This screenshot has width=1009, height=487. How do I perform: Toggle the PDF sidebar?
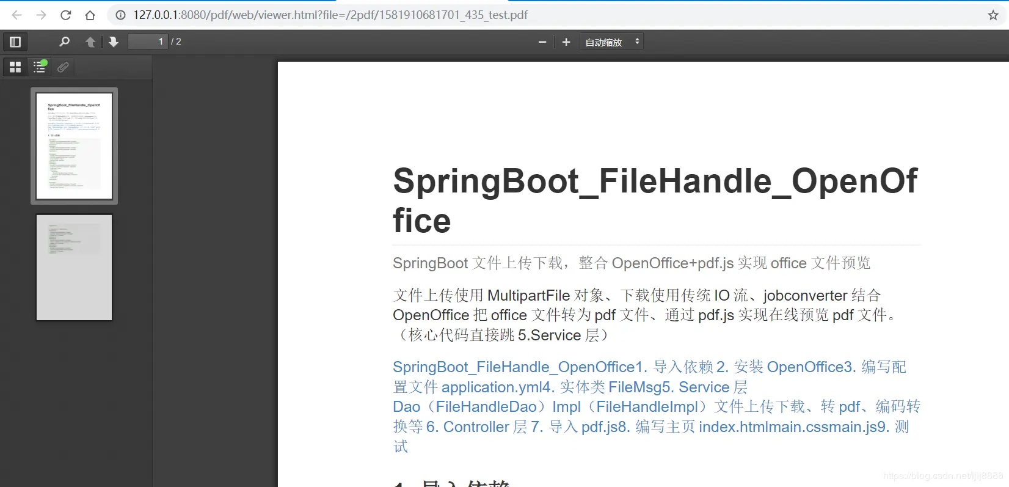click(x=15, y=42)
